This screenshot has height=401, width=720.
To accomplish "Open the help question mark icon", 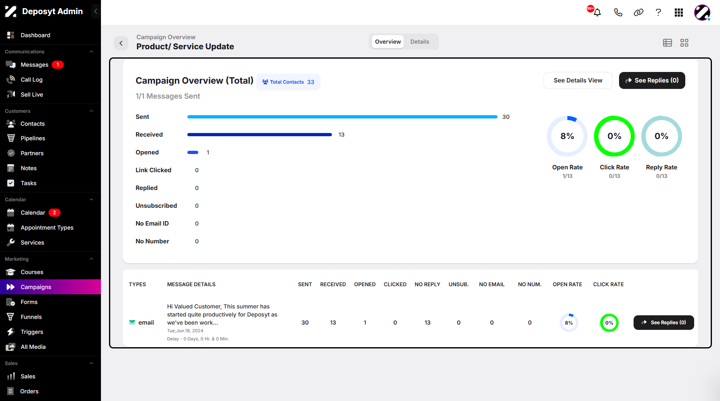I will [658, 12].
